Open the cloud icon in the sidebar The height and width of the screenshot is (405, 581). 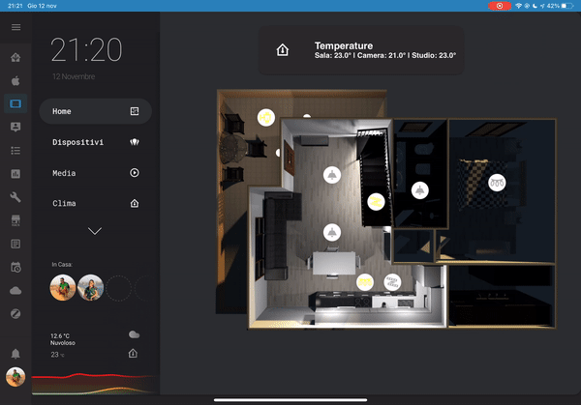click(15, 290)
